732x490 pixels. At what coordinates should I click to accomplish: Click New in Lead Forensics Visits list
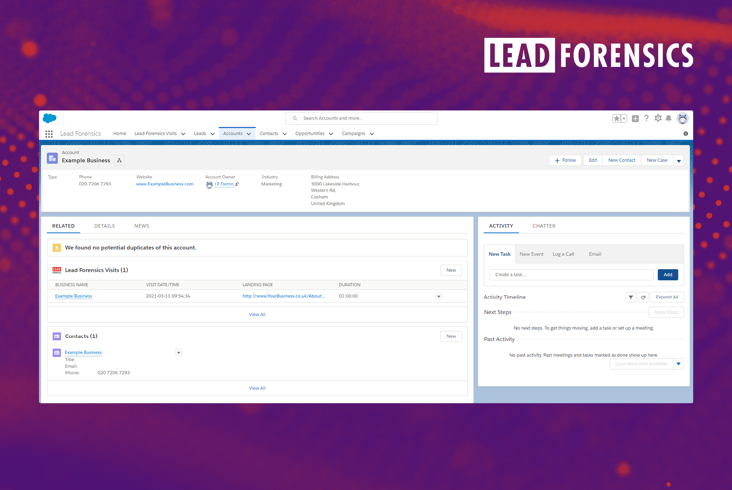[x=451, y=270]
